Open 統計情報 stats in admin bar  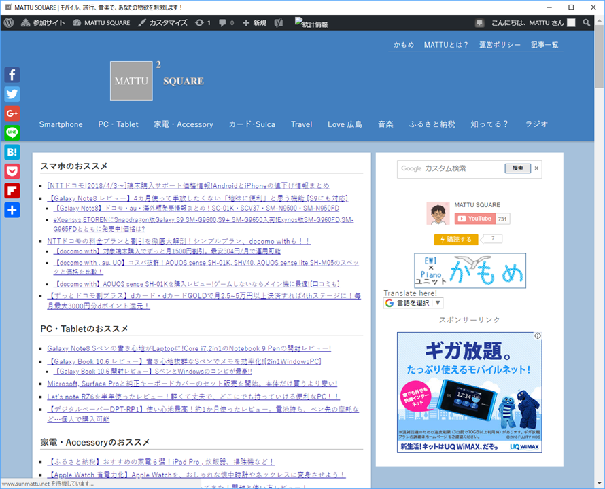pyautogui.click(x=311, y=23)
